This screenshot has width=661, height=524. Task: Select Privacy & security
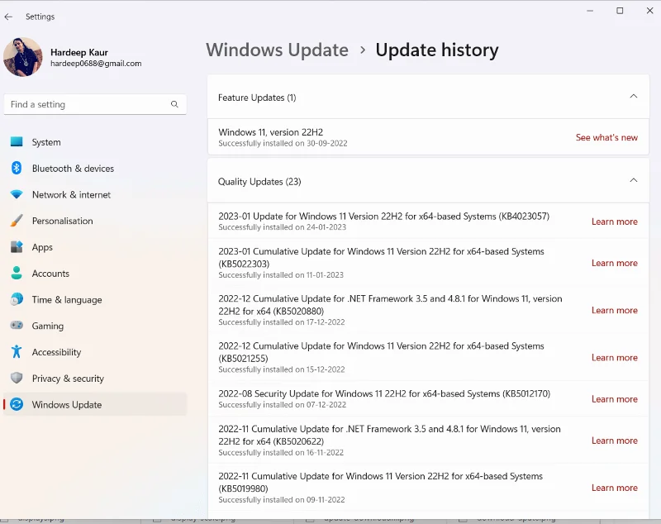click(95, 379)
